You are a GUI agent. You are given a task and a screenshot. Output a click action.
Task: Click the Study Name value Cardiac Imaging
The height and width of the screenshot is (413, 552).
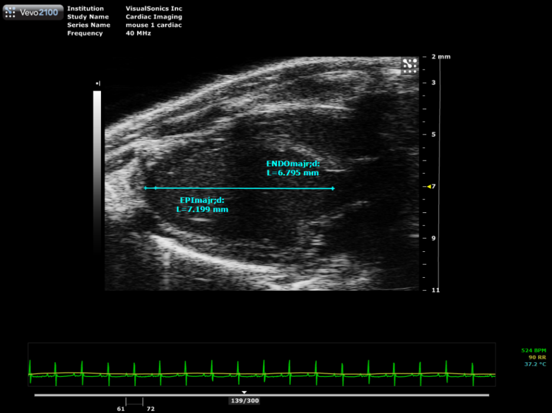point(154,17)
